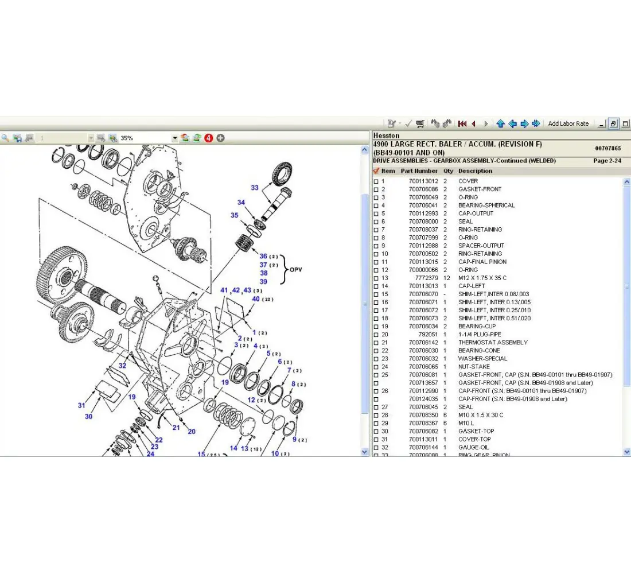Select checkbox for item 13 M12 X 1.75 X 35 C

[376, 278]
